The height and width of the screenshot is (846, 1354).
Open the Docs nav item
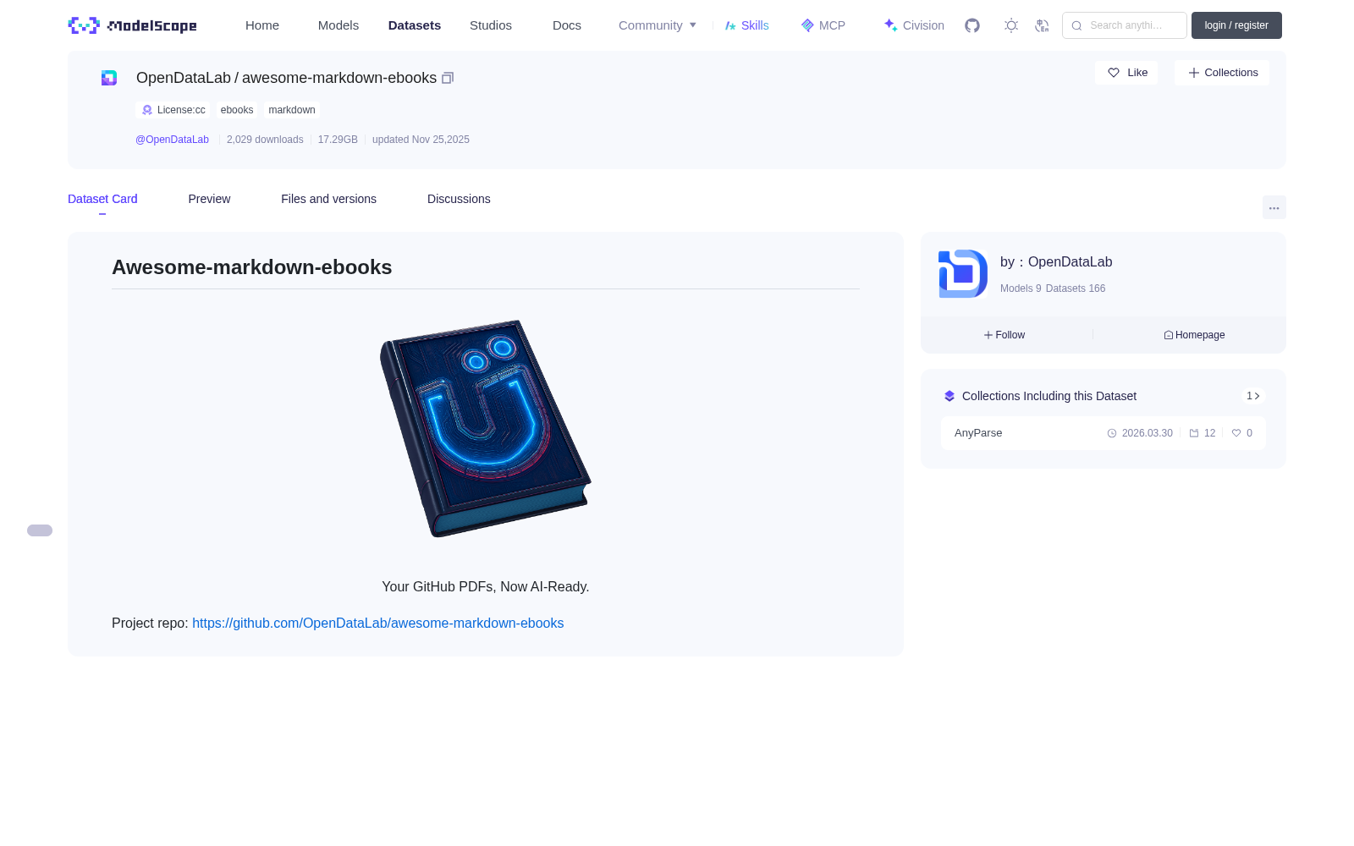point(567,25)
